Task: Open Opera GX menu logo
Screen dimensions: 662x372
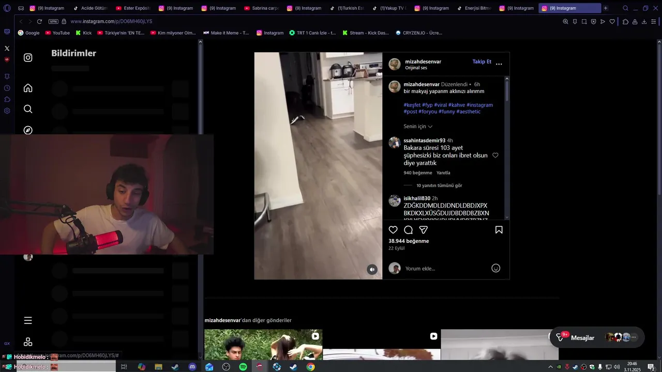Action: click(x=7, y=8)
